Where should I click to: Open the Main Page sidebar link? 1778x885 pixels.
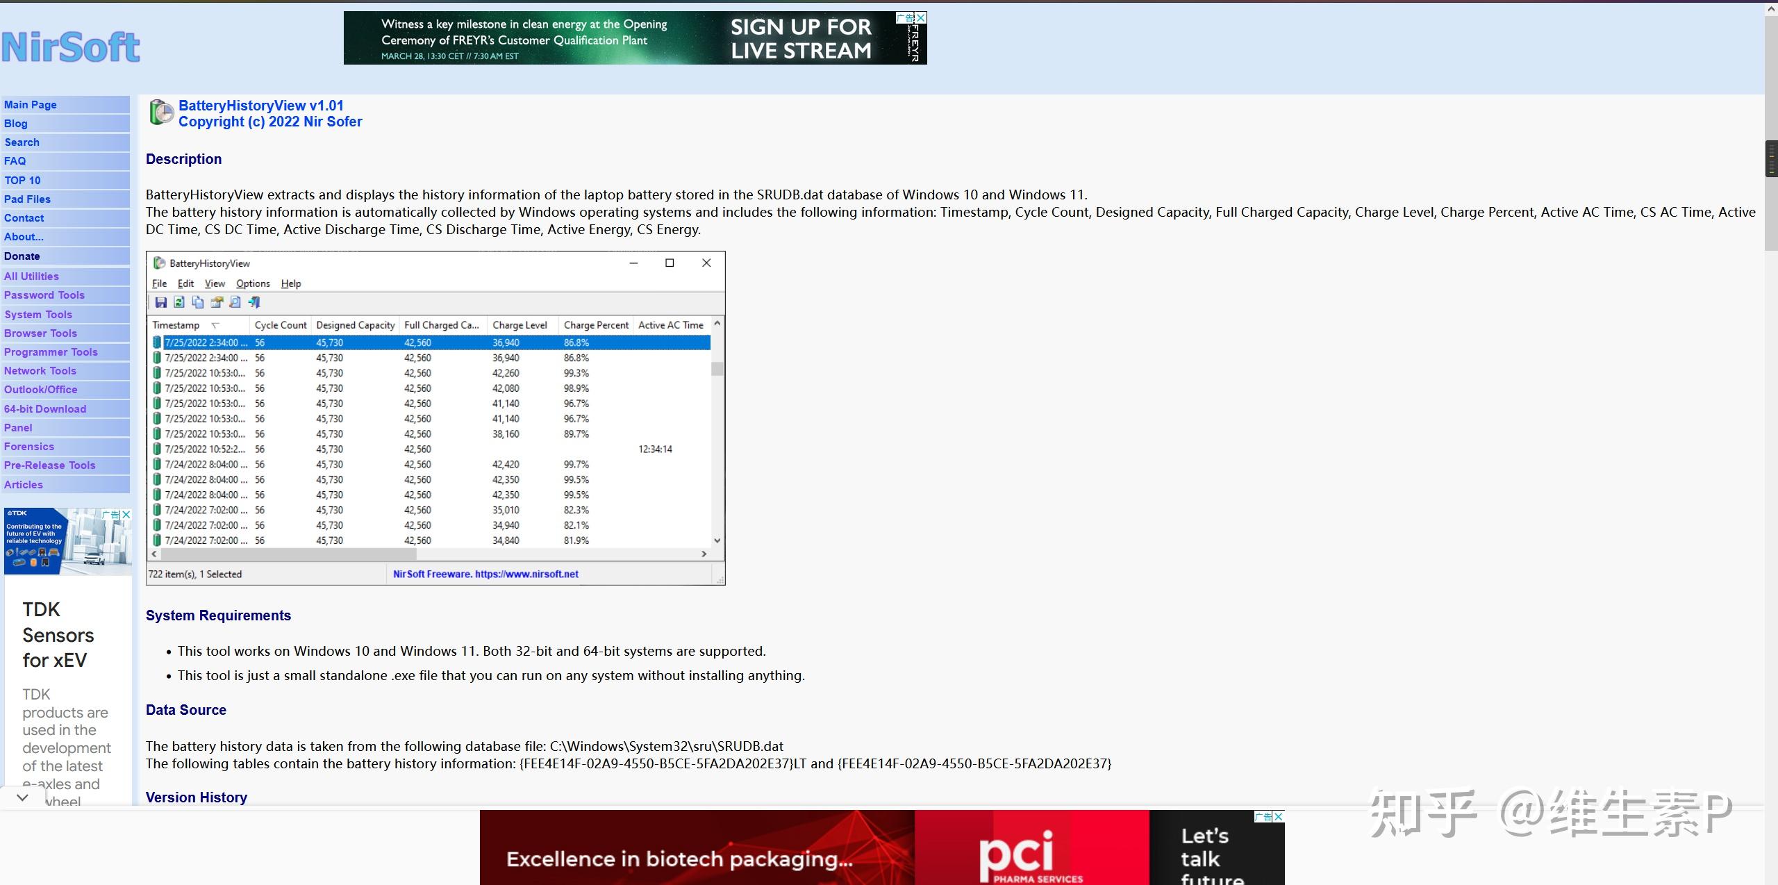click(x=31, y=105)
